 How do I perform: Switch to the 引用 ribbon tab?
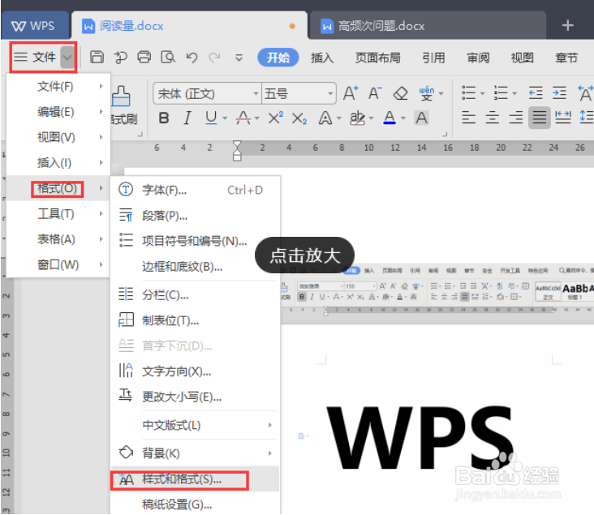[x=434, y=58]
